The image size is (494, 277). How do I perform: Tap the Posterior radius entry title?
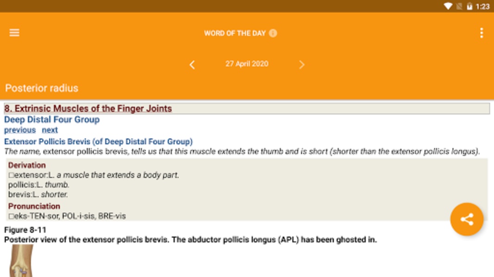pos(42,88)
